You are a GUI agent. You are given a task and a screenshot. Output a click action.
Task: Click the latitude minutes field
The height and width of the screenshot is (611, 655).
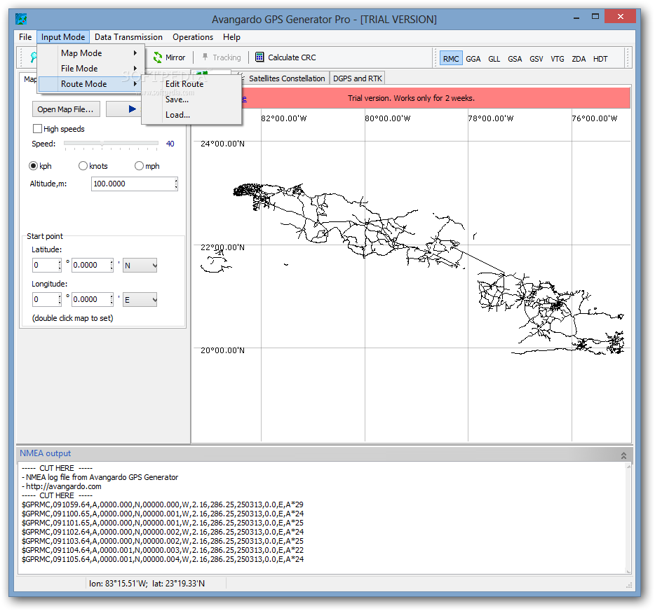(91, 265)
